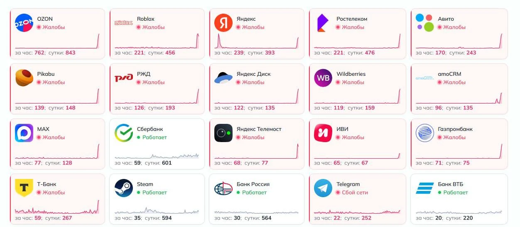Click the Ростелеком logo icon
Image resolution: width=520 pixels, height=227 pixels.
[x=321, y=23]
